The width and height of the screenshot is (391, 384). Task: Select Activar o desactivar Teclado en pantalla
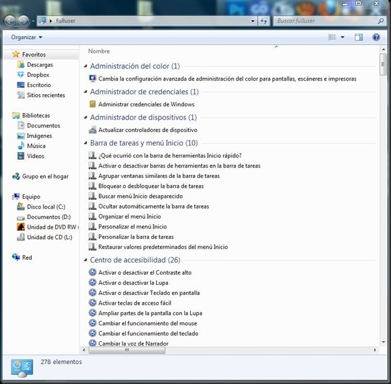coord(149,293)
